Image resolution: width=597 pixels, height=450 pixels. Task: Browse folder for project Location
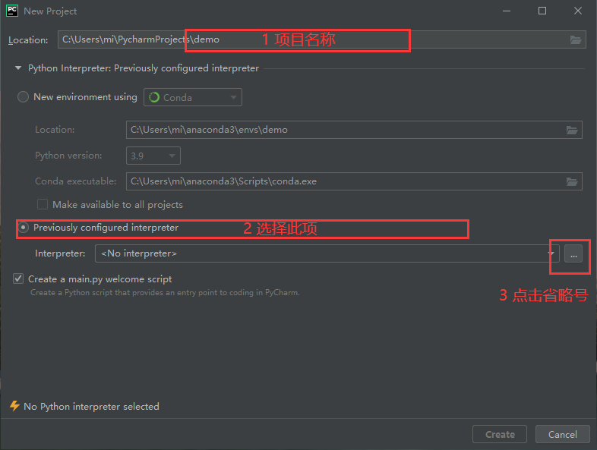(575, 39)
